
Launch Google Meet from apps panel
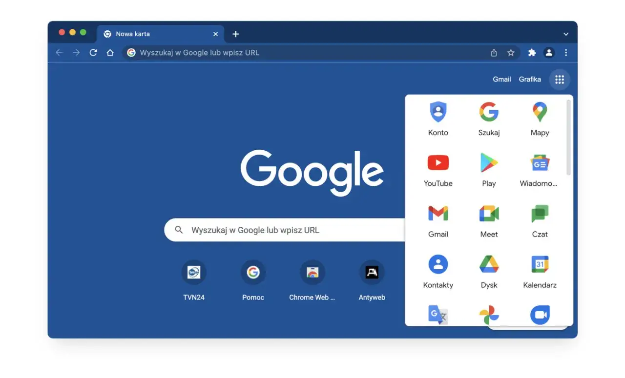click(x=489, y=220)
